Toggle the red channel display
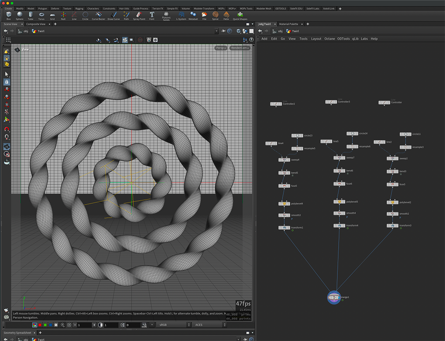This screenshot has width=445, height=341. point(40,325)
